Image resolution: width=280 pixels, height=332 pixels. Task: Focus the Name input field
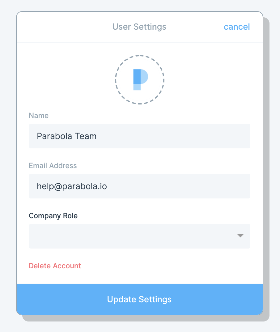140,136
